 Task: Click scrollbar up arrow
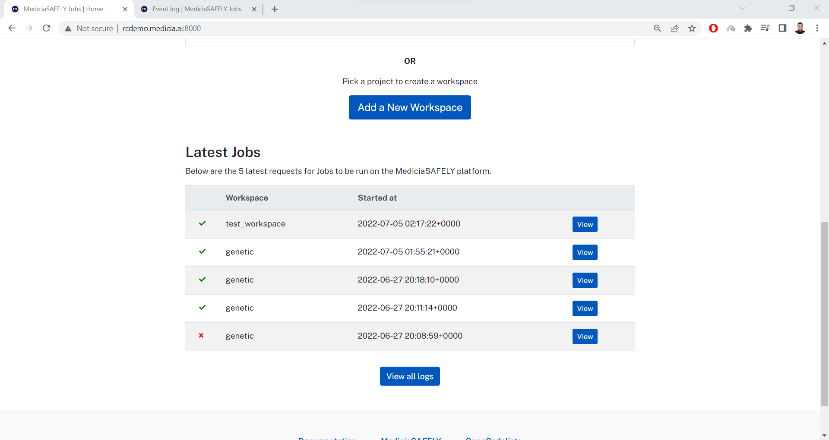click(x=824, y=43)
